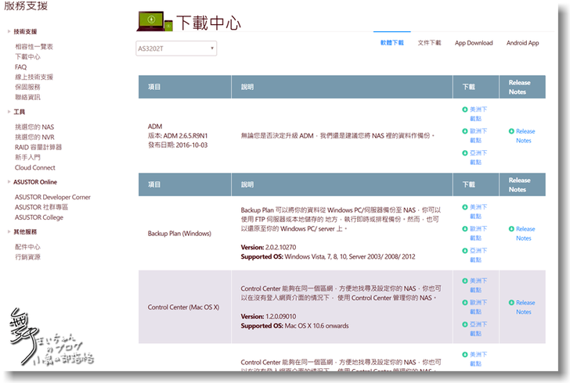Click ADM Europe download icon

point(465,131)
